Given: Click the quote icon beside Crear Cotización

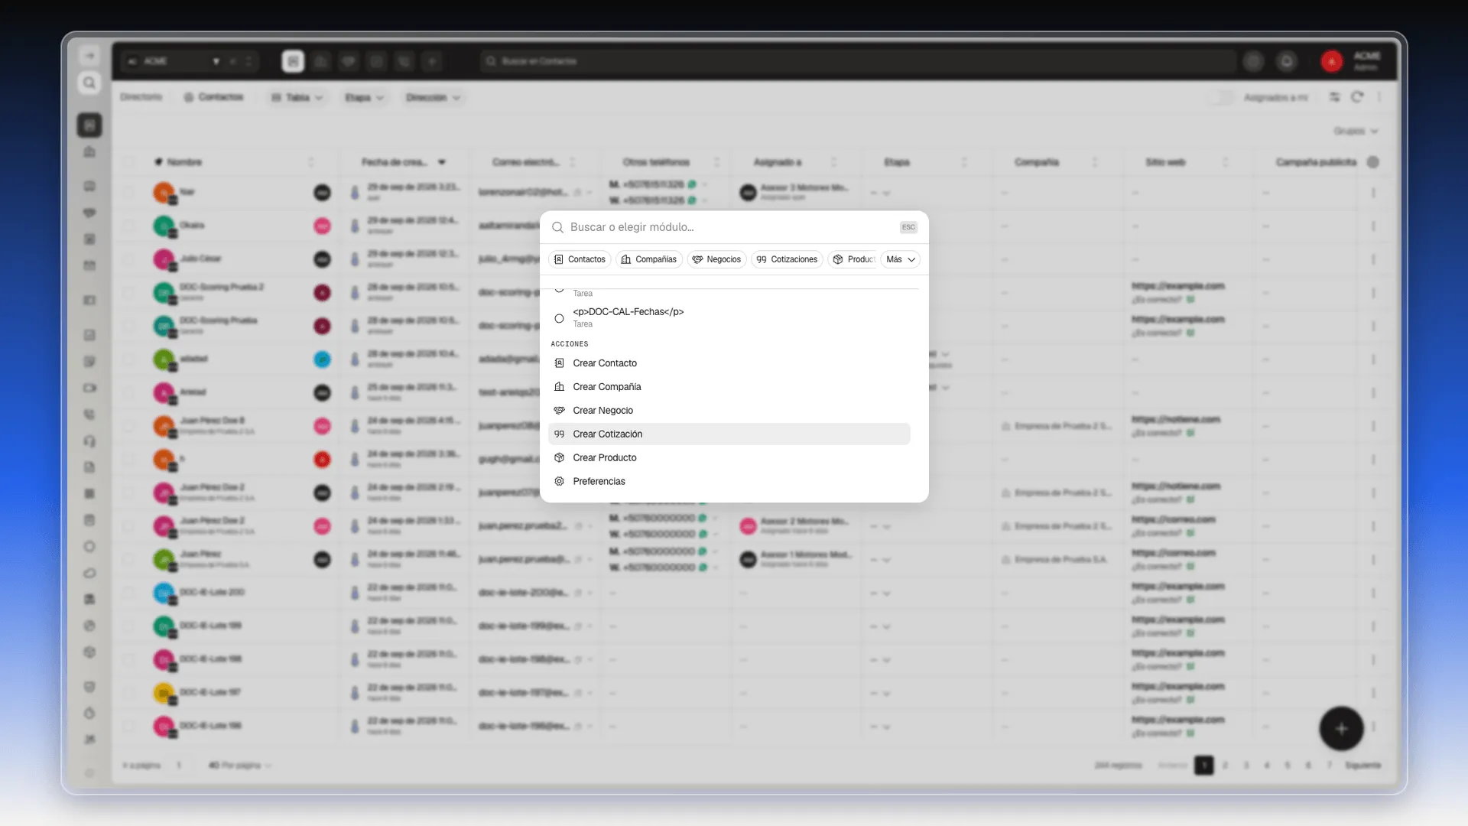Looking at the screenshot, I should (x=559, y=434).
